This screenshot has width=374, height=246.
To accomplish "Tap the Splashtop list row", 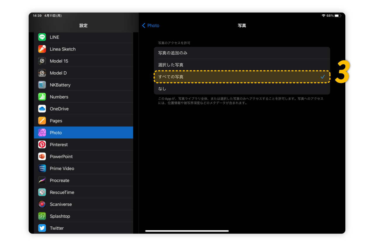I will [x=83, y=216].
